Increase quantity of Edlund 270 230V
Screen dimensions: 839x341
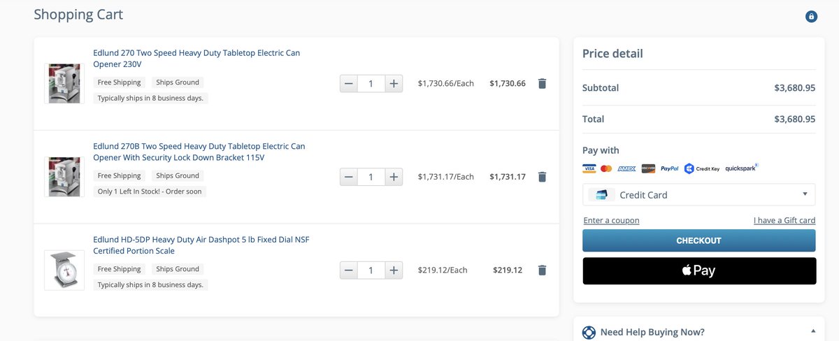(x=394, y=84)
